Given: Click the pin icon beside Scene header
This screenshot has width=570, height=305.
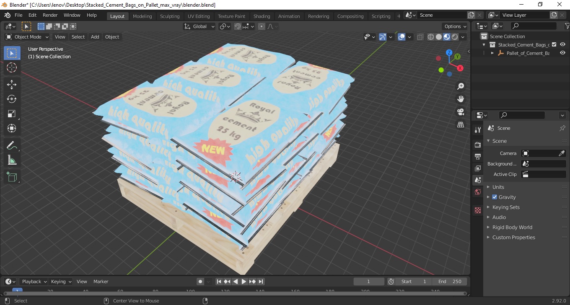Looking at the screenshot, I should point(562,128).
